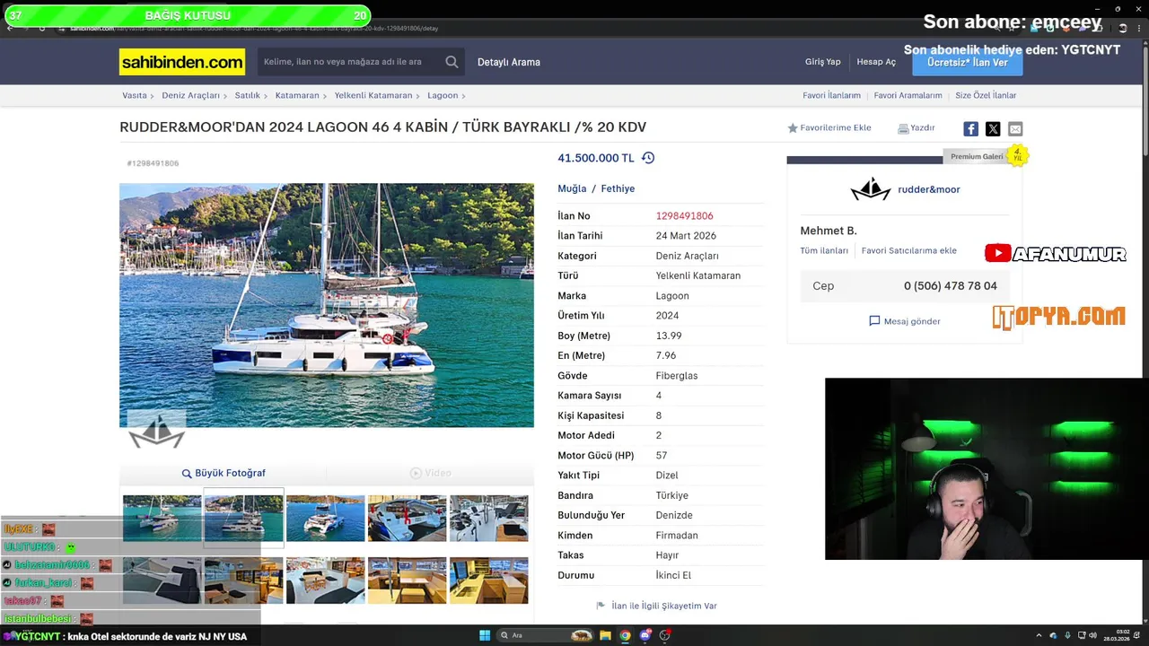Click Fethiye location link
Image resolution: width=1149 pixels, height=646 pixels.
(x=618, y=188)
